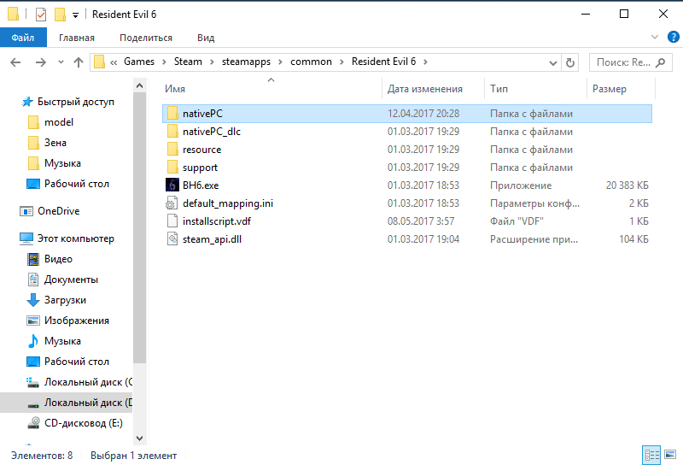Click the 12.04.2017 20:28 date of nativePC
This screenshot has width=683, height=465.
point(423,114)
